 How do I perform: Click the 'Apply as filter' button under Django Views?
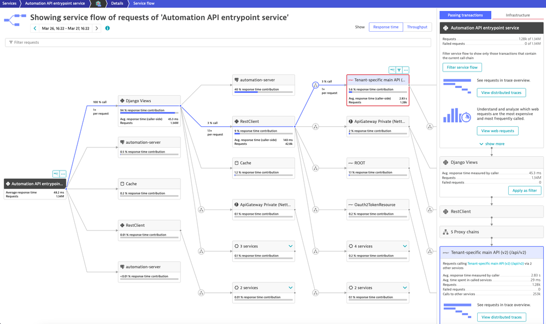[x=525, y=191]
